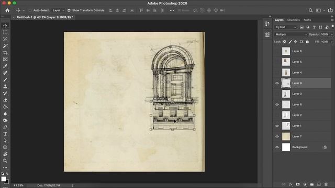Screen dimensions: 335x188
Task: Show Layer 3 visibility
Action: [277, 94]
